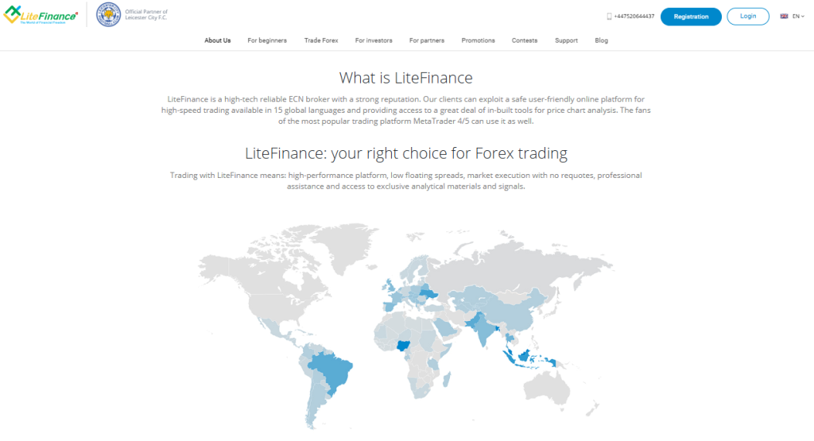Open the For beginners menu

pyautogui.click(x=267, y=41)
